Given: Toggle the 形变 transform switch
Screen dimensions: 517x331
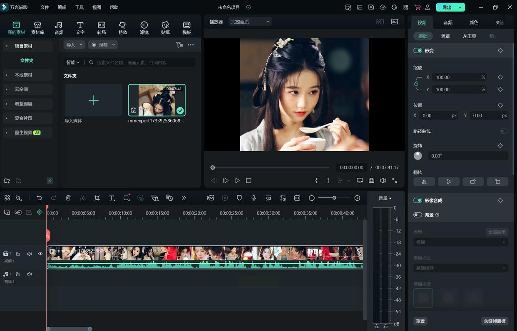Looking at the screenshot, I should click(x=418, y=51).
